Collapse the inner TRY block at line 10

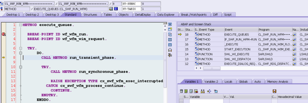click(20, 67)
